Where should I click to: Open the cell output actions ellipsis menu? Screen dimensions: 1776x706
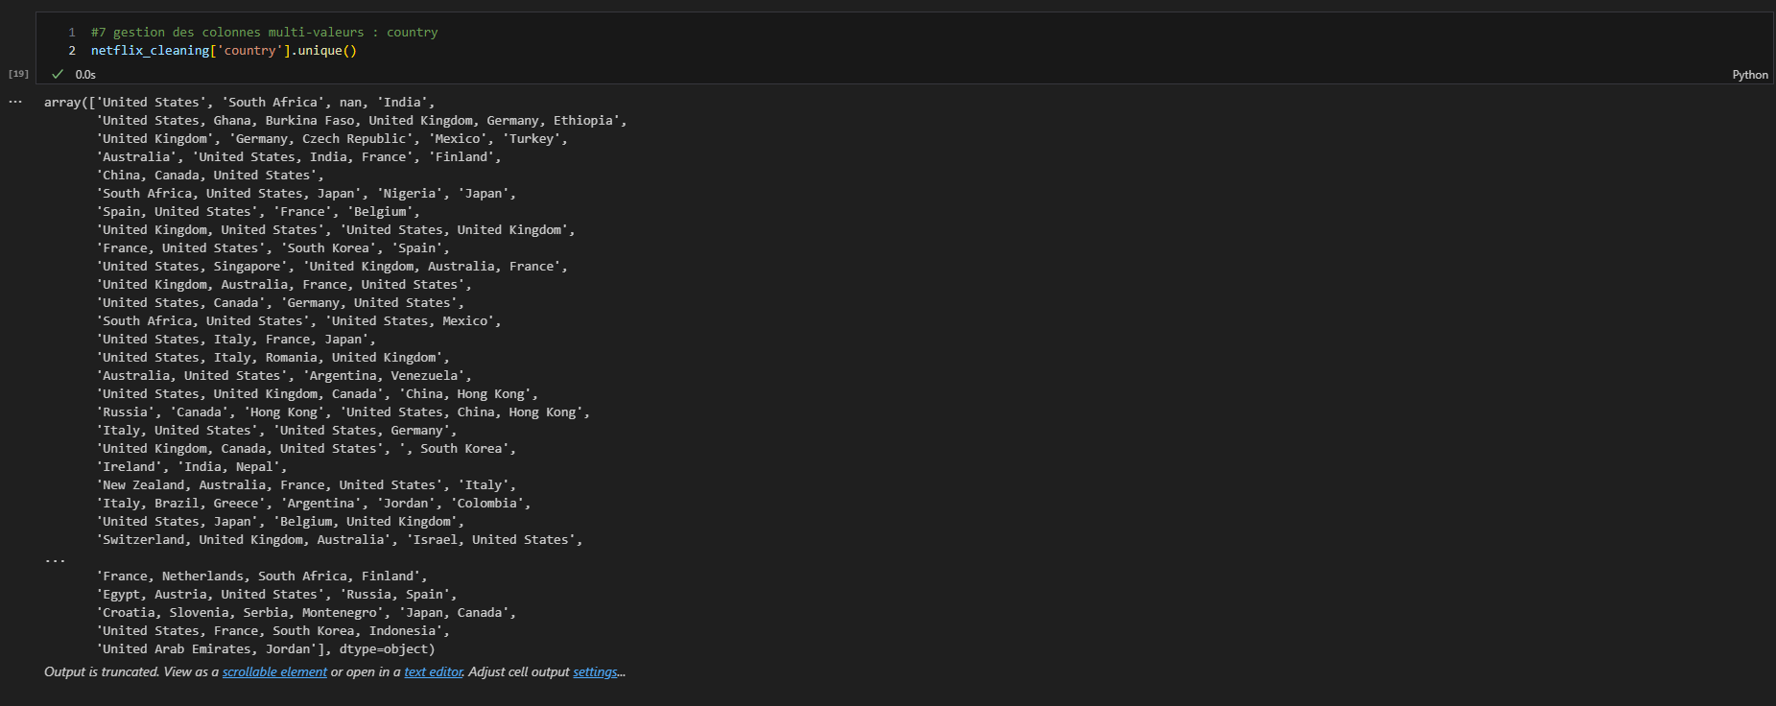15,102
